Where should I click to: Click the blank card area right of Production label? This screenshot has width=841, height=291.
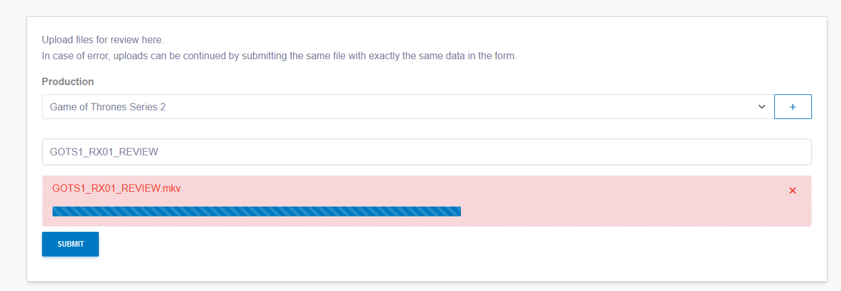433,81
